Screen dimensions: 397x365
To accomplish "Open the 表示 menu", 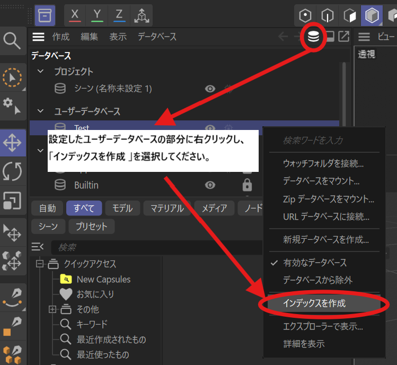I will [x=118, y=37].
